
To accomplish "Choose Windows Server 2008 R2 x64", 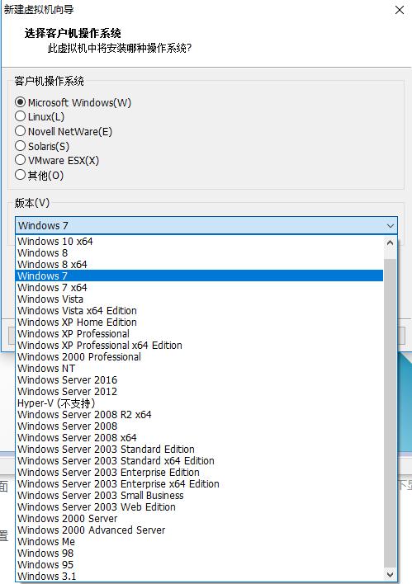I will click(x=200, y=415).
